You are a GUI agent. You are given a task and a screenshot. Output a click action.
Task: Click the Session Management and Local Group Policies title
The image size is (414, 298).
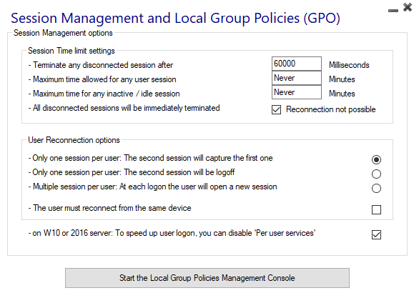pos(175,18)
